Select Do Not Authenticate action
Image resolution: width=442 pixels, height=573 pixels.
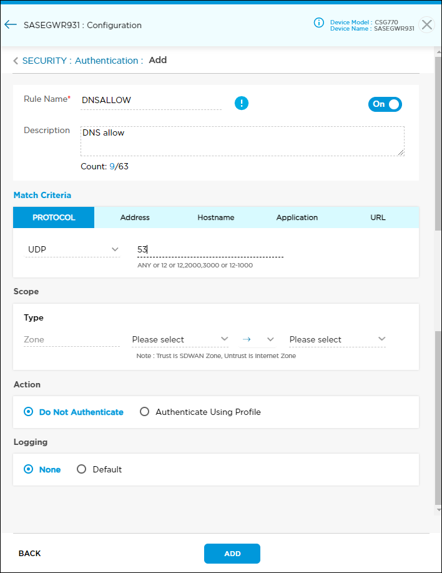click(27, 412)
